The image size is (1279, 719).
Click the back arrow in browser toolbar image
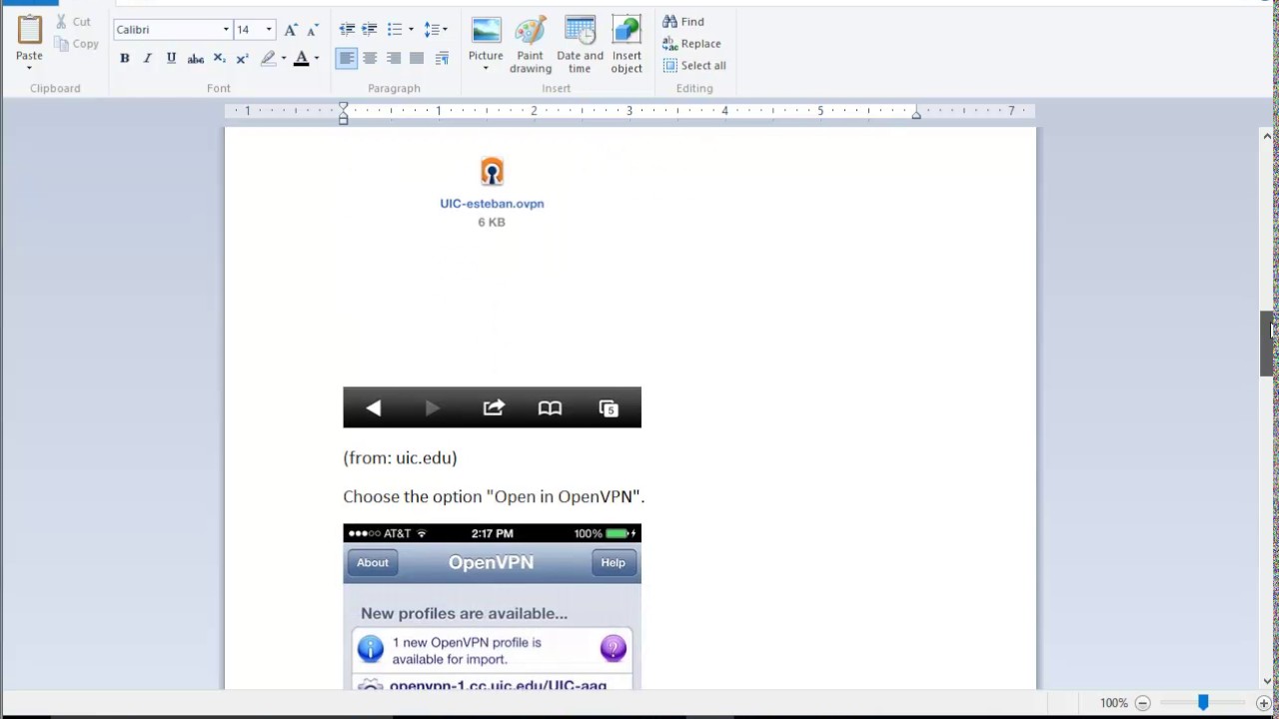point(374,407)
